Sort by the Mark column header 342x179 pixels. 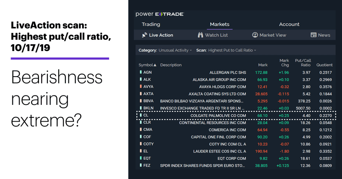[x=263, y=65]
